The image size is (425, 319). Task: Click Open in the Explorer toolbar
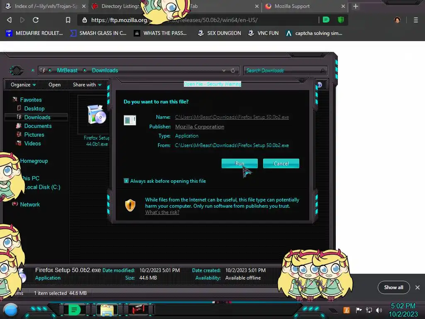pyautogui.click(x=54, y=85)
